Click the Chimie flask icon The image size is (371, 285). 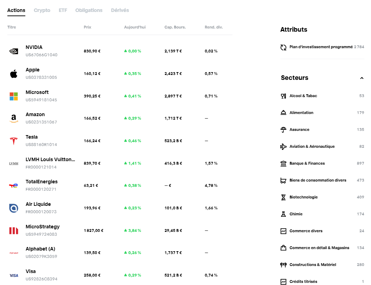283,214
